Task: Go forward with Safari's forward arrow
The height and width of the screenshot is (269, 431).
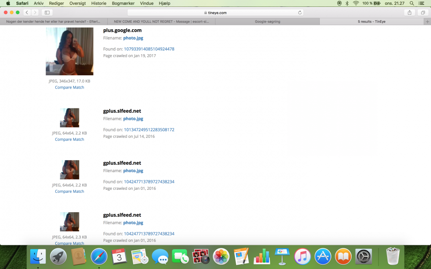Action: (x=35, y=12)
